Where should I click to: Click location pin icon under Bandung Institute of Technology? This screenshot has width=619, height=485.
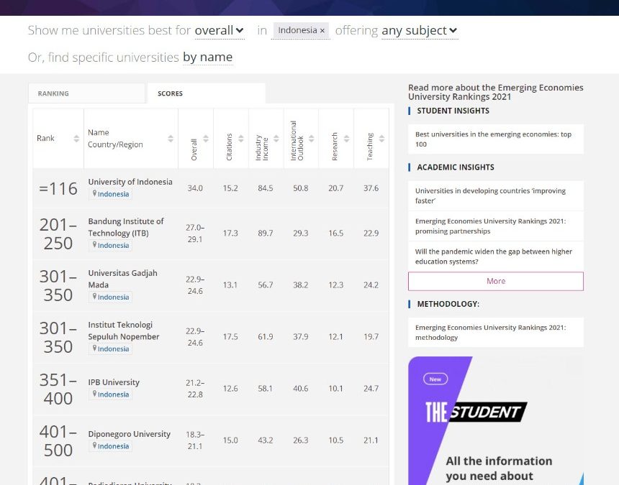pos(94,245)
